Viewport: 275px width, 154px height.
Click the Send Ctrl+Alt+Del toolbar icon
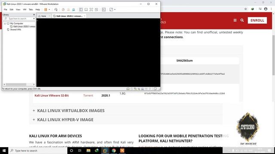coord(56,9)
